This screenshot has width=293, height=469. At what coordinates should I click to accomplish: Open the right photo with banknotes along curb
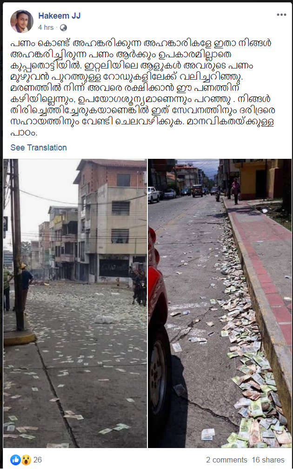pyautogui.click(x=220, y=303)
